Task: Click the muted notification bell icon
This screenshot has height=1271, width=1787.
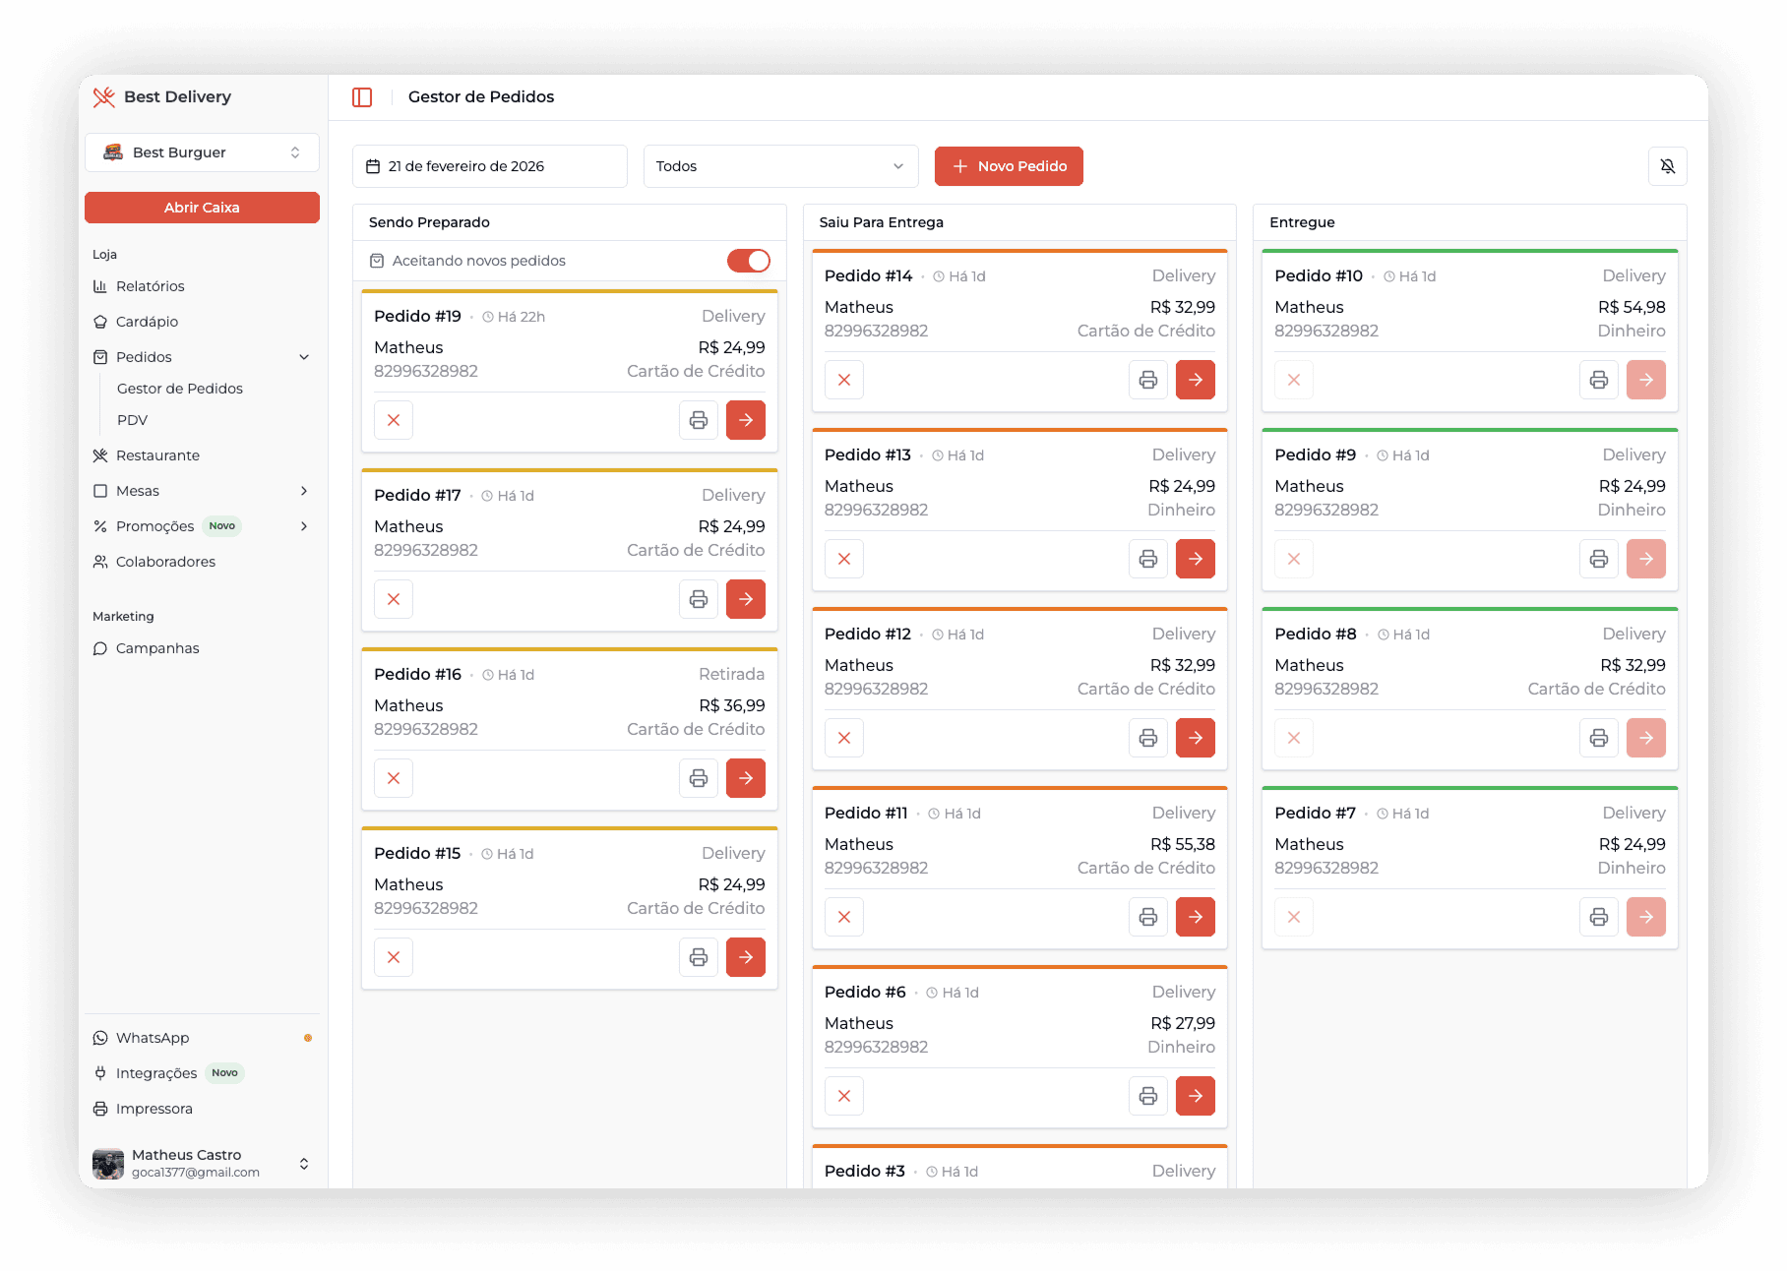Action: [x=1667, y=166]
